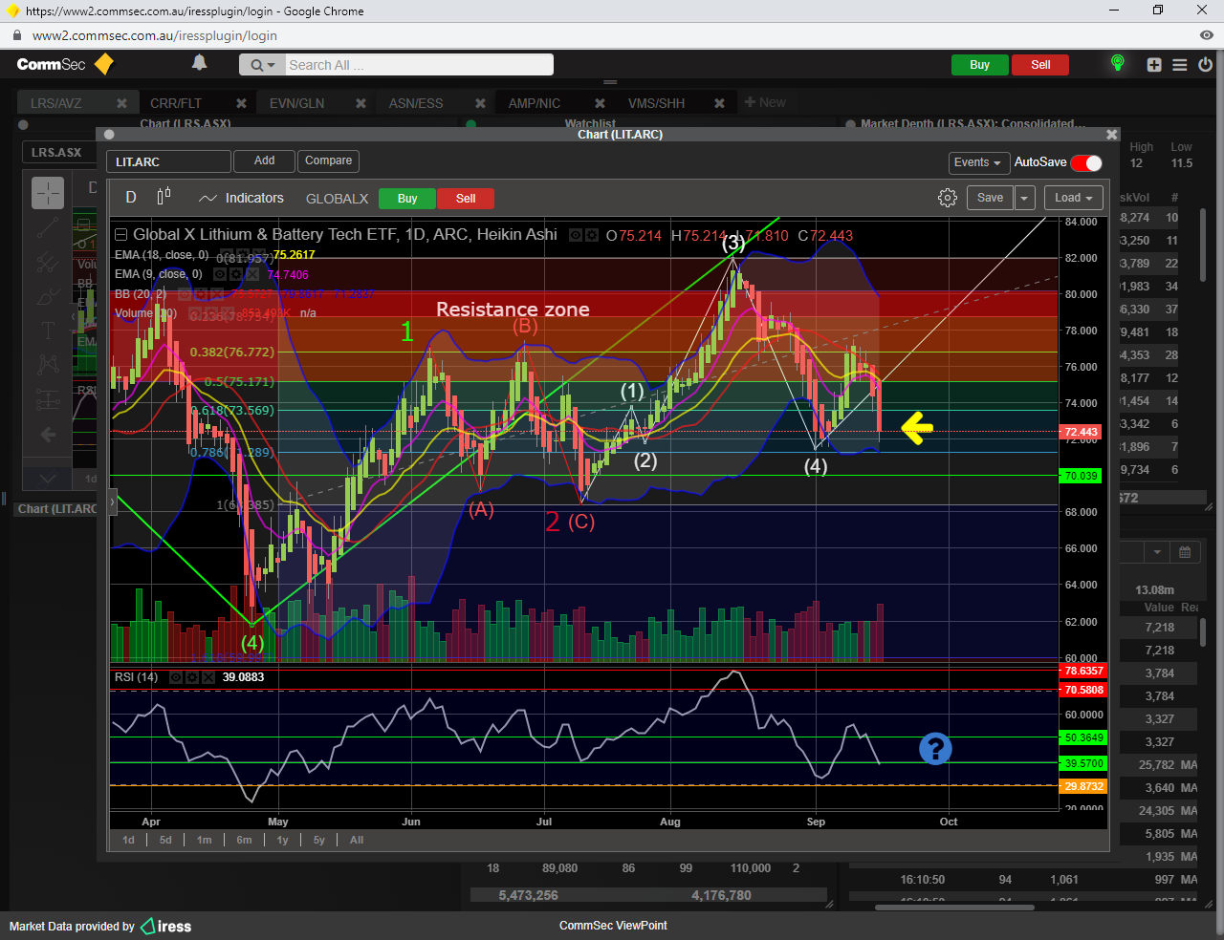Image resolution: width=1224 pixels, height=940 pixels.
Task: Open RSI indicator settings gear
Action: tap(192, 677)
